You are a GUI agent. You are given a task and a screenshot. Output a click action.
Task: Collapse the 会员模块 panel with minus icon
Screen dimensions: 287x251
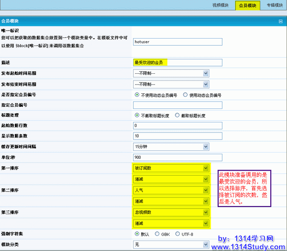pyautogui.click(x=280, y=21)
